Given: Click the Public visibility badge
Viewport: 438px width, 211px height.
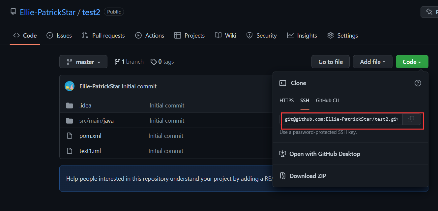Looking at the screenshot, I should [x=114, y=12].
